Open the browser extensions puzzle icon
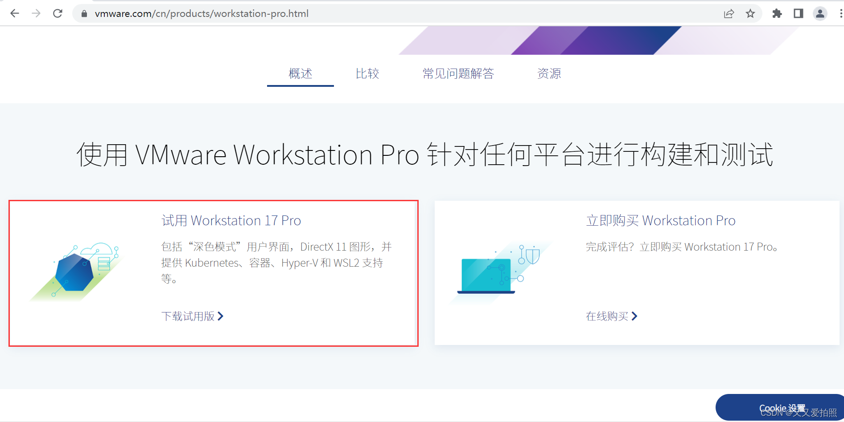Viewport: 844px width, 422px height. click(777, 13)
